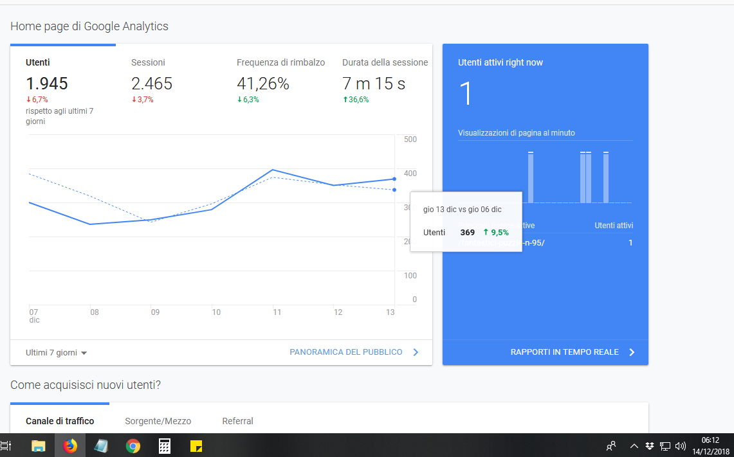
Task: Click the first pageviews-per-minute bar
Action: click(x=530, y=177)
